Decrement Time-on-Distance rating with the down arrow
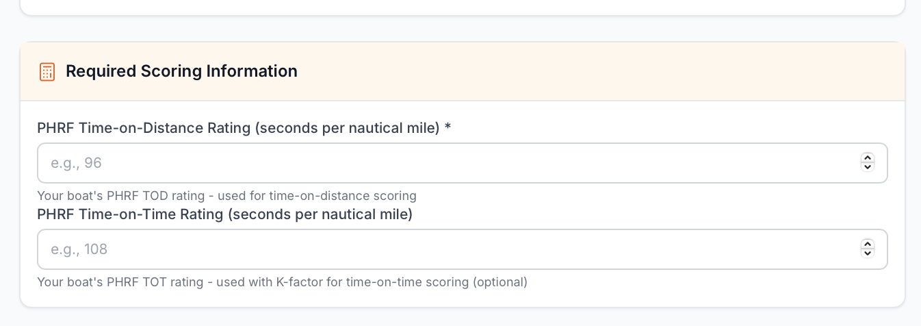This screenshot has width=921, height=326. tap(868, 167)
